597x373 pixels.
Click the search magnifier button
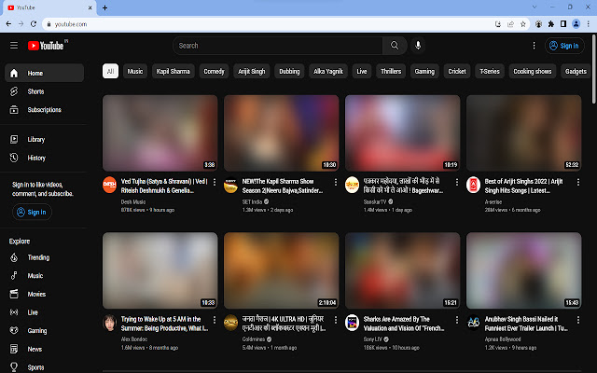pyautogui.click(x=395, y=46)
